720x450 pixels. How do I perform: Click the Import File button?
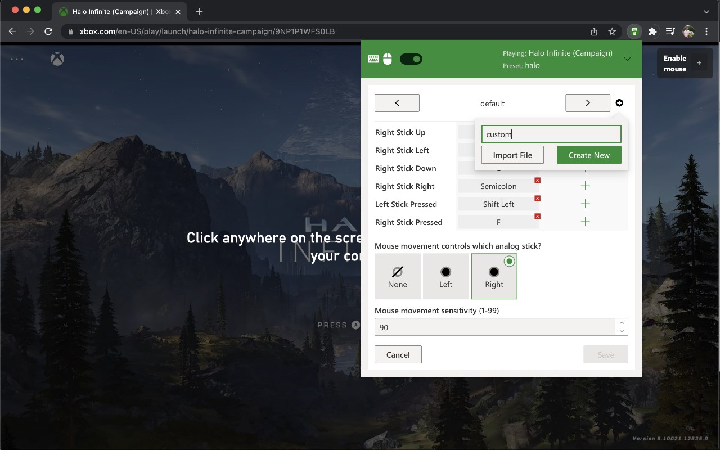coord(512,155)
